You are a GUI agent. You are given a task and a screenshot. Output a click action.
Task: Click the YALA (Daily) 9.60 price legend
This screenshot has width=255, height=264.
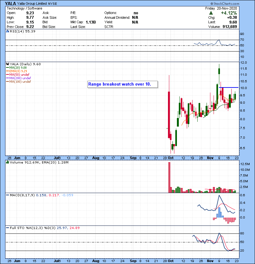[x=25, y=64]
